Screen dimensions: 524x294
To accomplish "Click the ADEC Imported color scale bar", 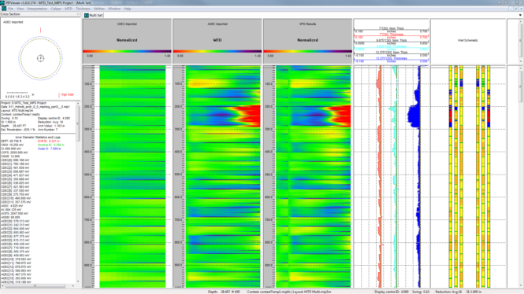I will click(x=217, y=51).
